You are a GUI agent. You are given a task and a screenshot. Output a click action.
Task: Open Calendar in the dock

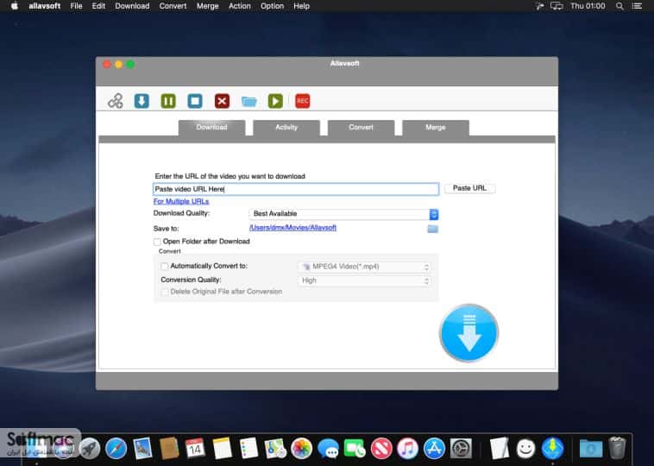coord(195,449)
